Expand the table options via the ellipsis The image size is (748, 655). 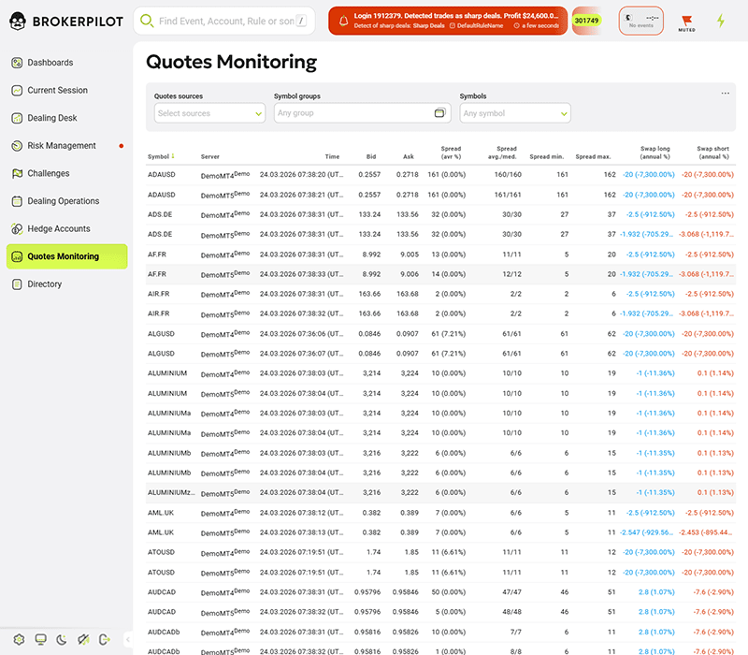725,92
